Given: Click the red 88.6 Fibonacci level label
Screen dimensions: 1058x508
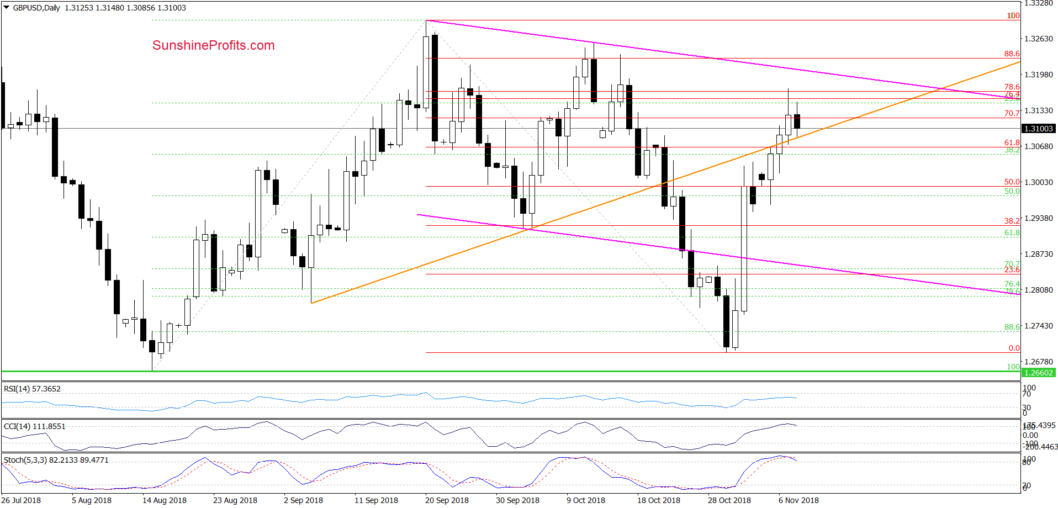Looking at the screenshot, I should coord(1012,54).
